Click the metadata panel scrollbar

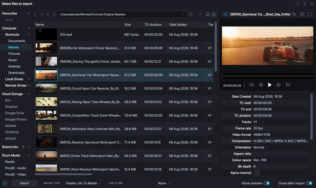[x=312, y=117]
